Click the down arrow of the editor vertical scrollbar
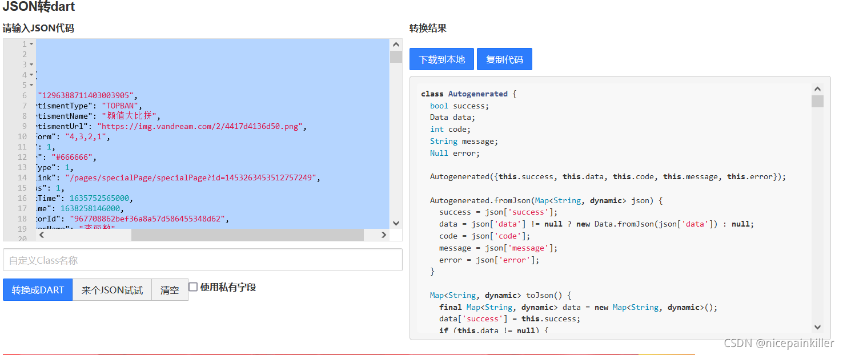 click(396, 223)
